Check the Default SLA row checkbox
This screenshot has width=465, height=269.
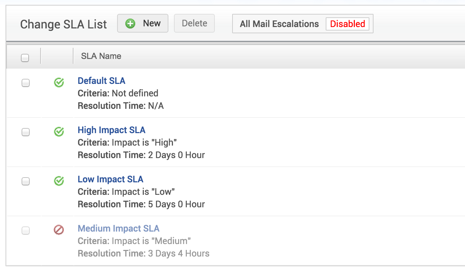coord(26,83)
